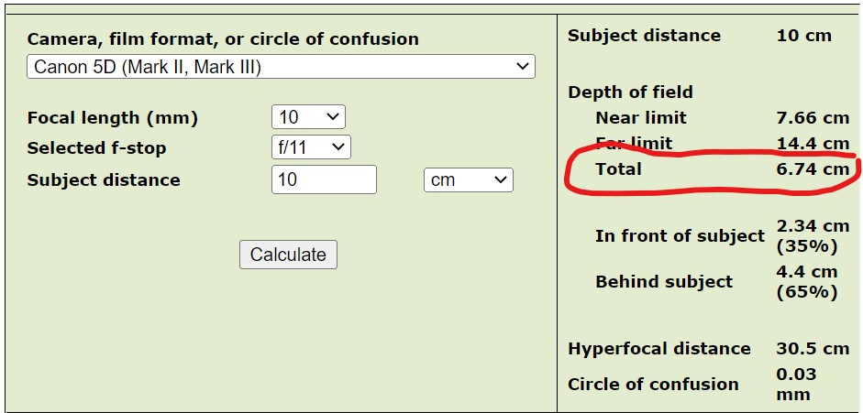The height and width of the screenshot is (413, 863).
Task: Click the circled total value 6.74 cm
Action: point(813,169)
